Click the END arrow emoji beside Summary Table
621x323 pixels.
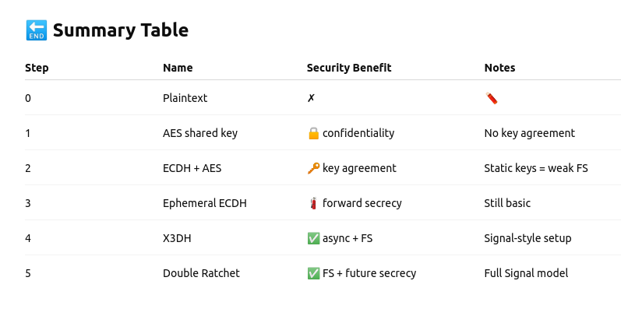click(37, 30)
